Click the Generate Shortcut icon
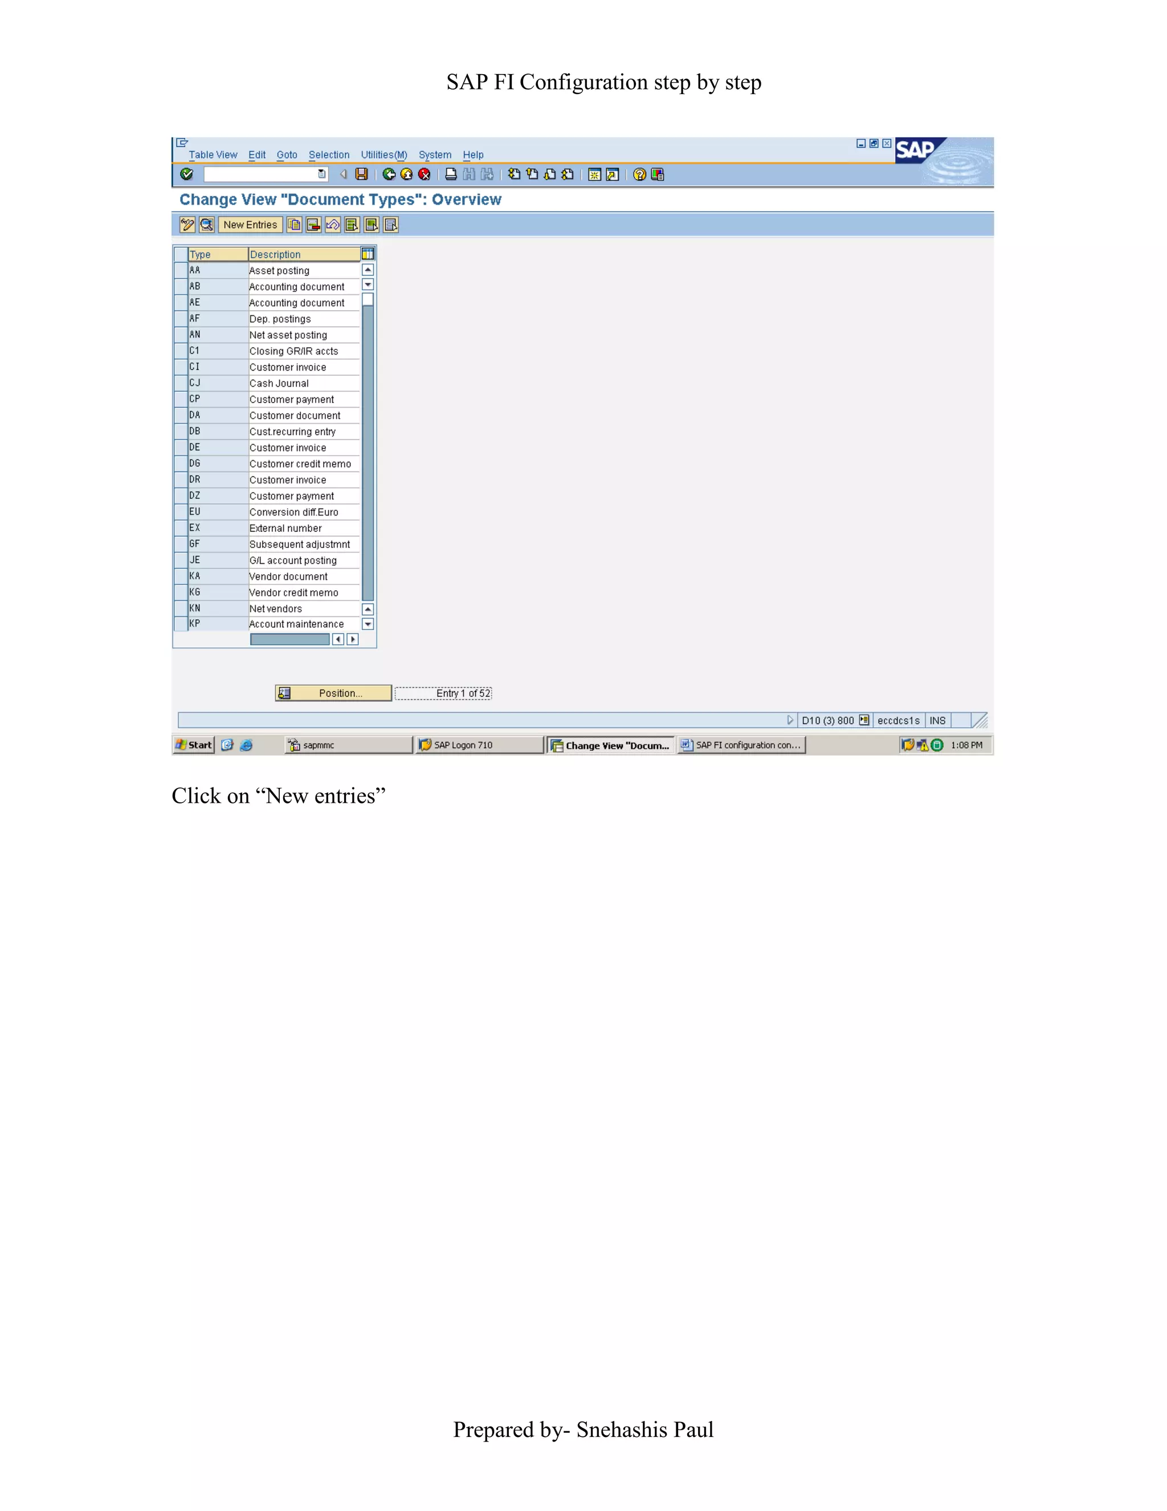Screen dimensions: 1167x1511 613,174
